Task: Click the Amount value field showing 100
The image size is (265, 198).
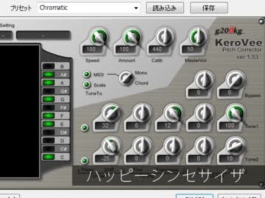Action: tap(125, 50)
